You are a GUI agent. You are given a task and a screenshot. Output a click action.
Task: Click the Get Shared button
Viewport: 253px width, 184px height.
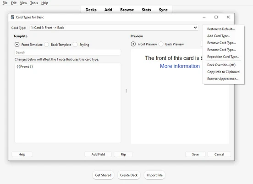tap(103, 175)
